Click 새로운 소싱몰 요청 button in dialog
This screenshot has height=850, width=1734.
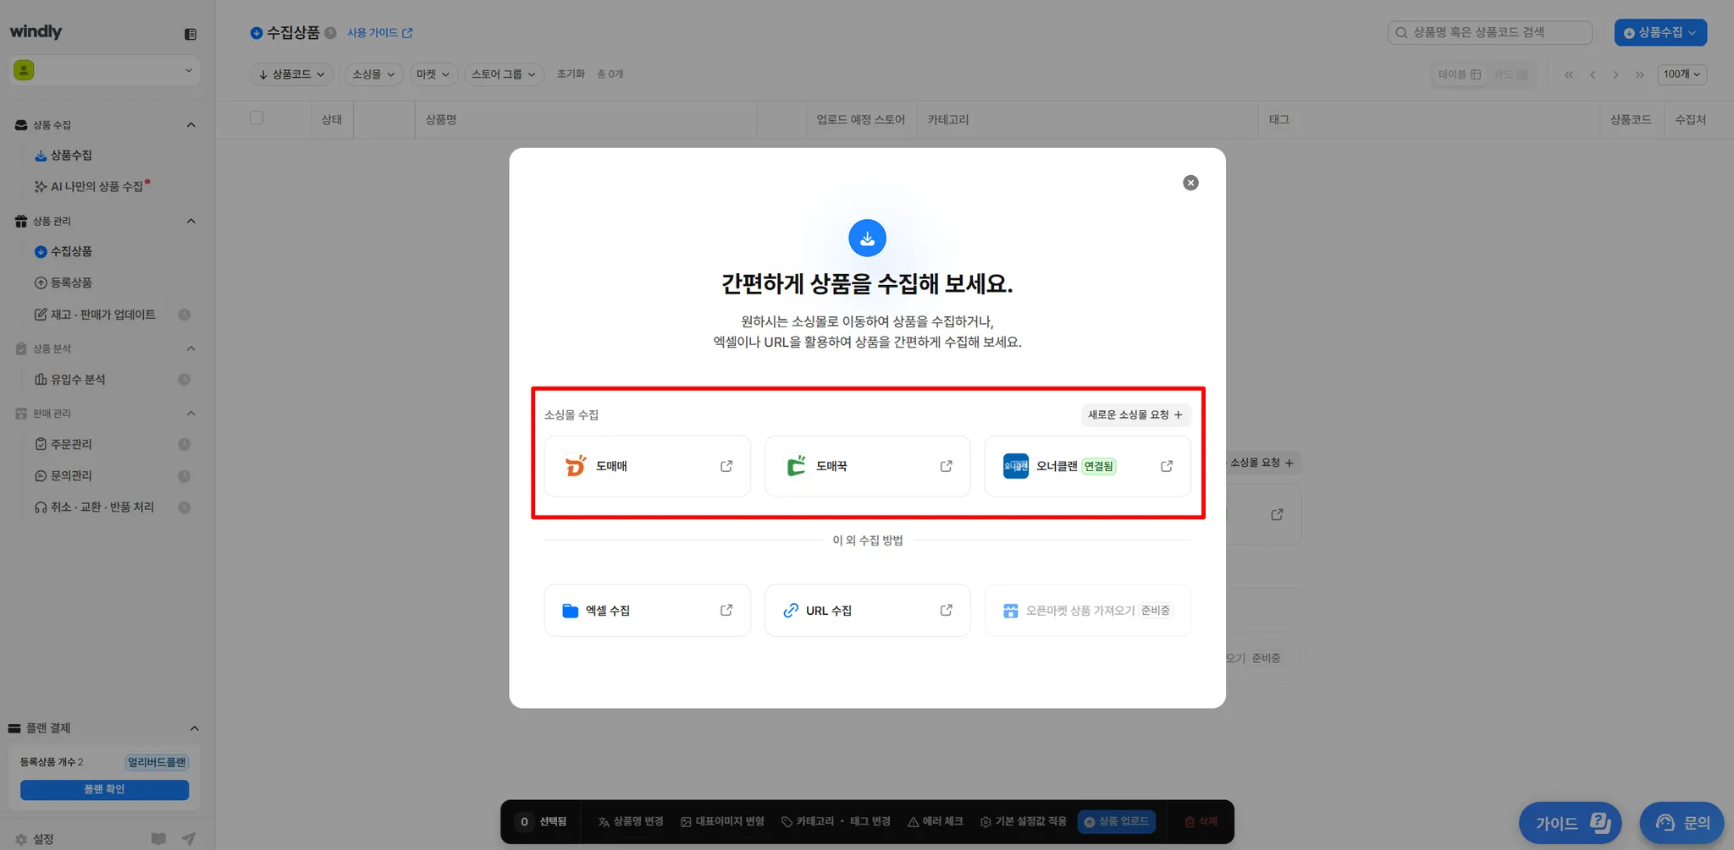coord(1135,414)
